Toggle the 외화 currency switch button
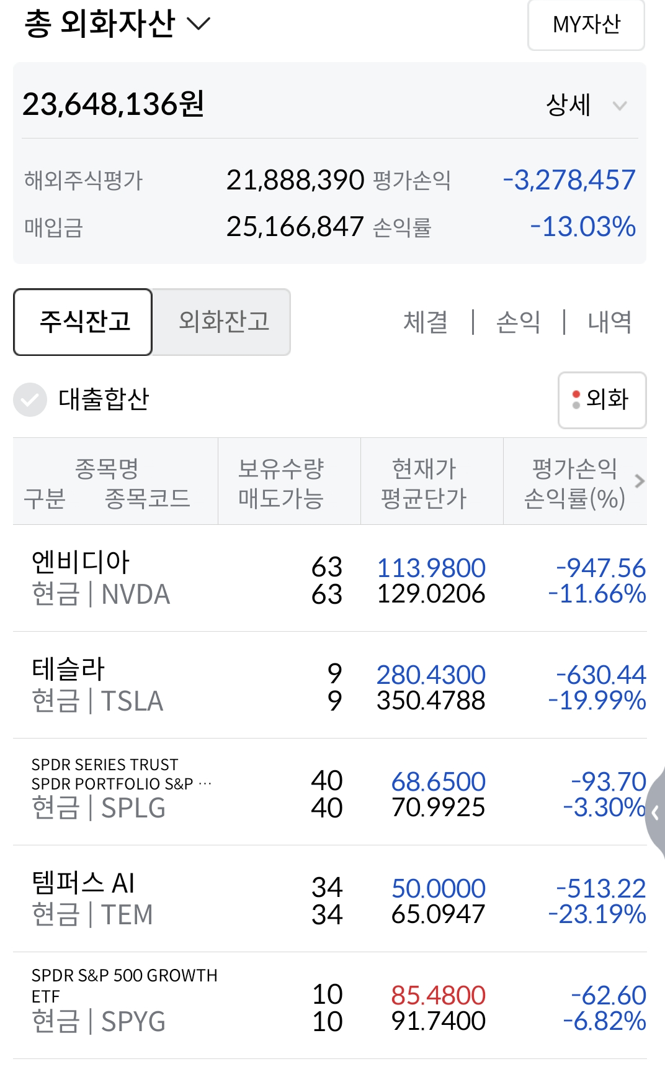Image resolution: width=665 pixels, height=1069 pixels. pos(602,400)
